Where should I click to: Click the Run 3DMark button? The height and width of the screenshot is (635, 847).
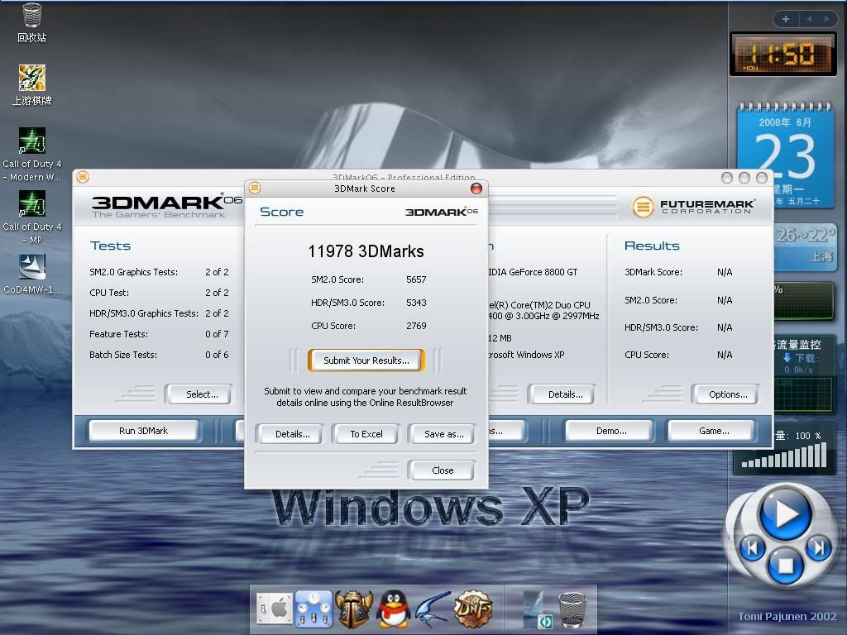pos(143,431)
